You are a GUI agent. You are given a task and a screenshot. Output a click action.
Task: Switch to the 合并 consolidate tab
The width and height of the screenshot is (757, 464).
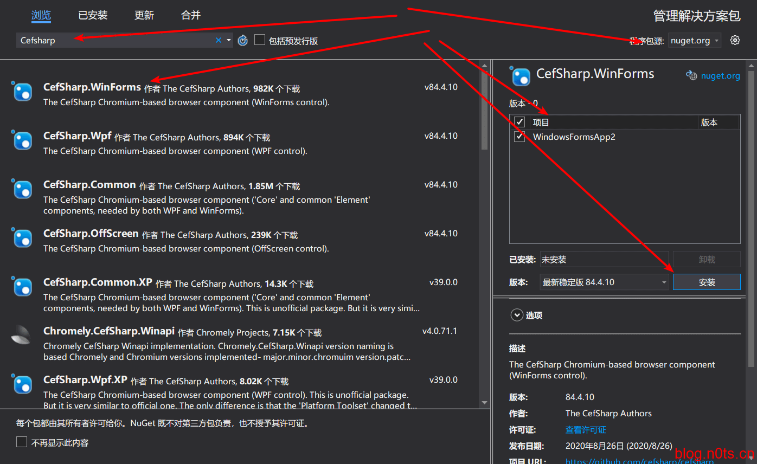tap(191, 15)
